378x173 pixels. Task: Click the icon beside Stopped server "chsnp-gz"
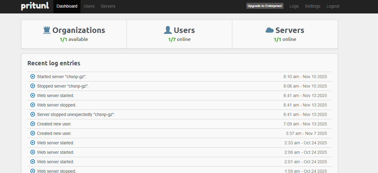(33, 86)
